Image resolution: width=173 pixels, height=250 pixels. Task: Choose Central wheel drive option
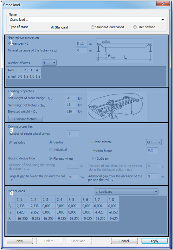(51, 142)
